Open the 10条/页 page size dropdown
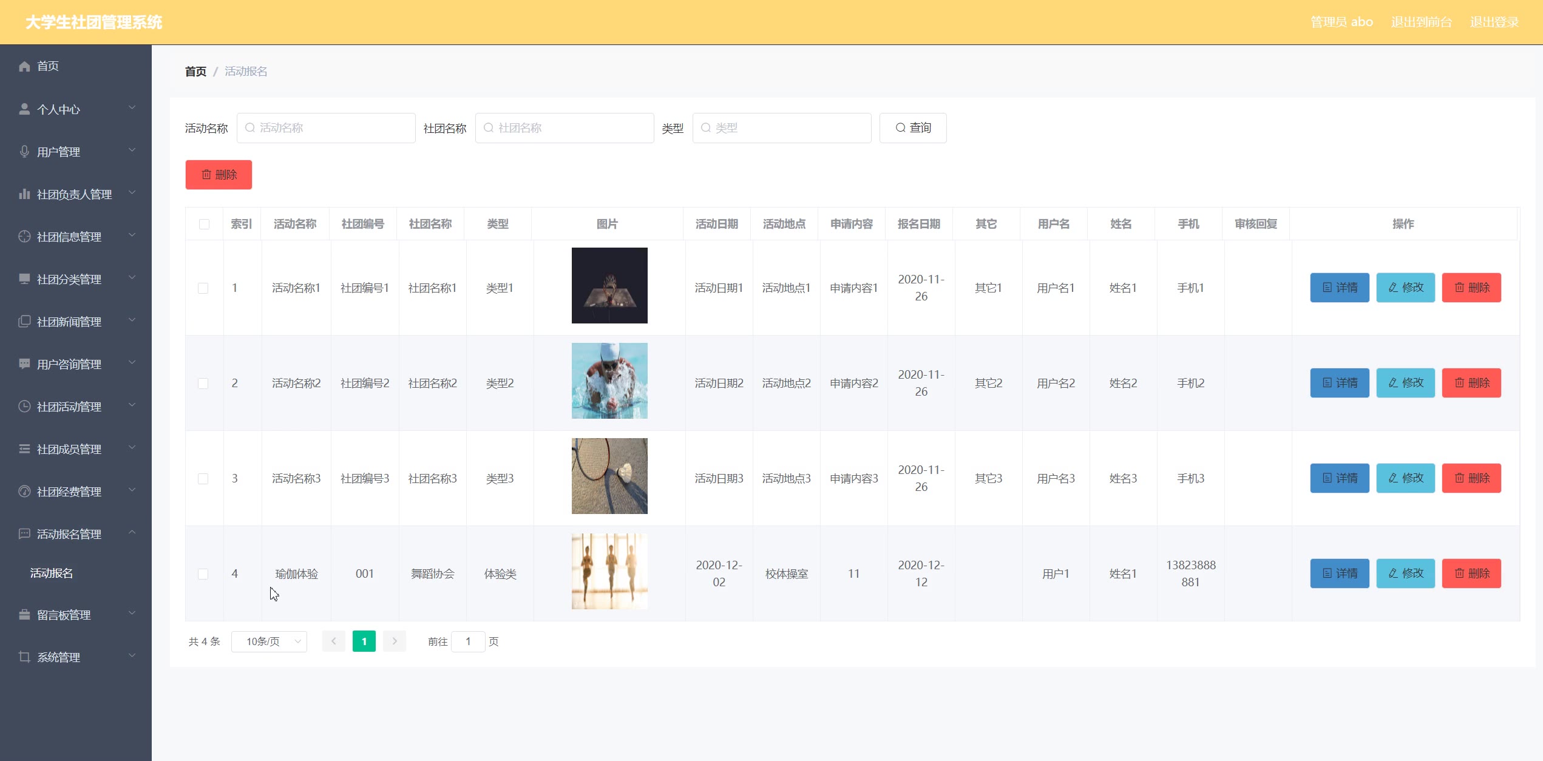The width and height of the screenshot is (1543, 761). tap(269, 641)
